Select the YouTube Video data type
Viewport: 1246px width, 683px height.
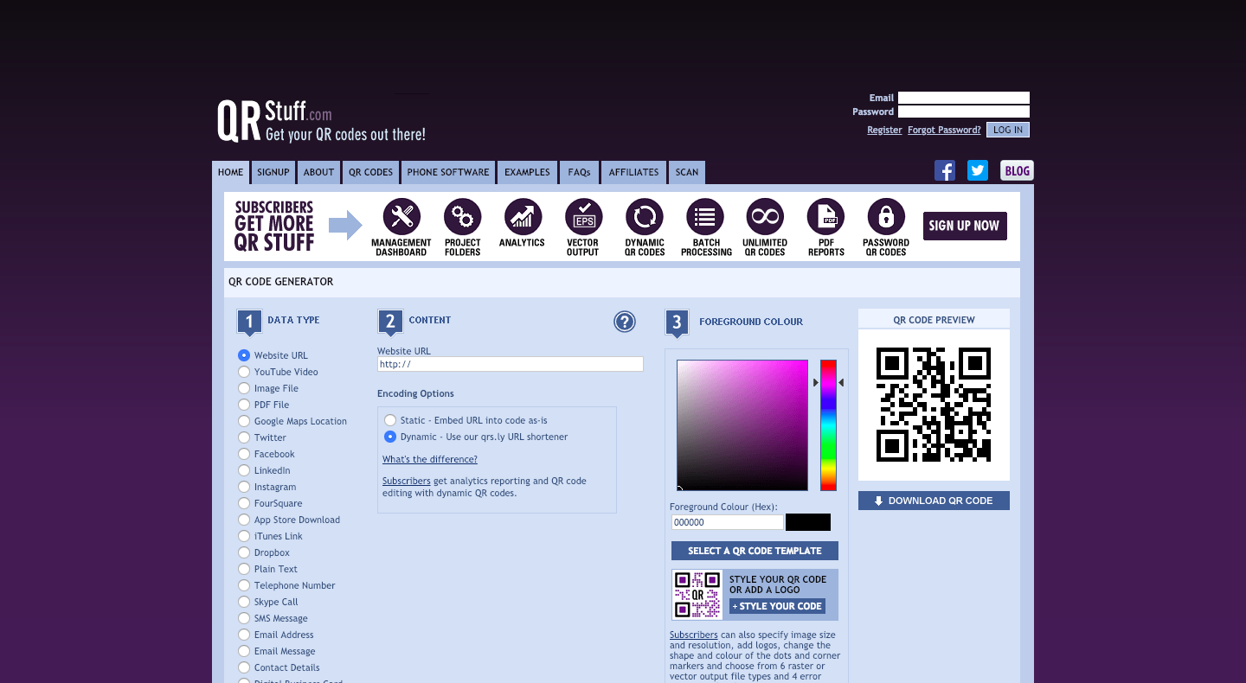point(244,372)
